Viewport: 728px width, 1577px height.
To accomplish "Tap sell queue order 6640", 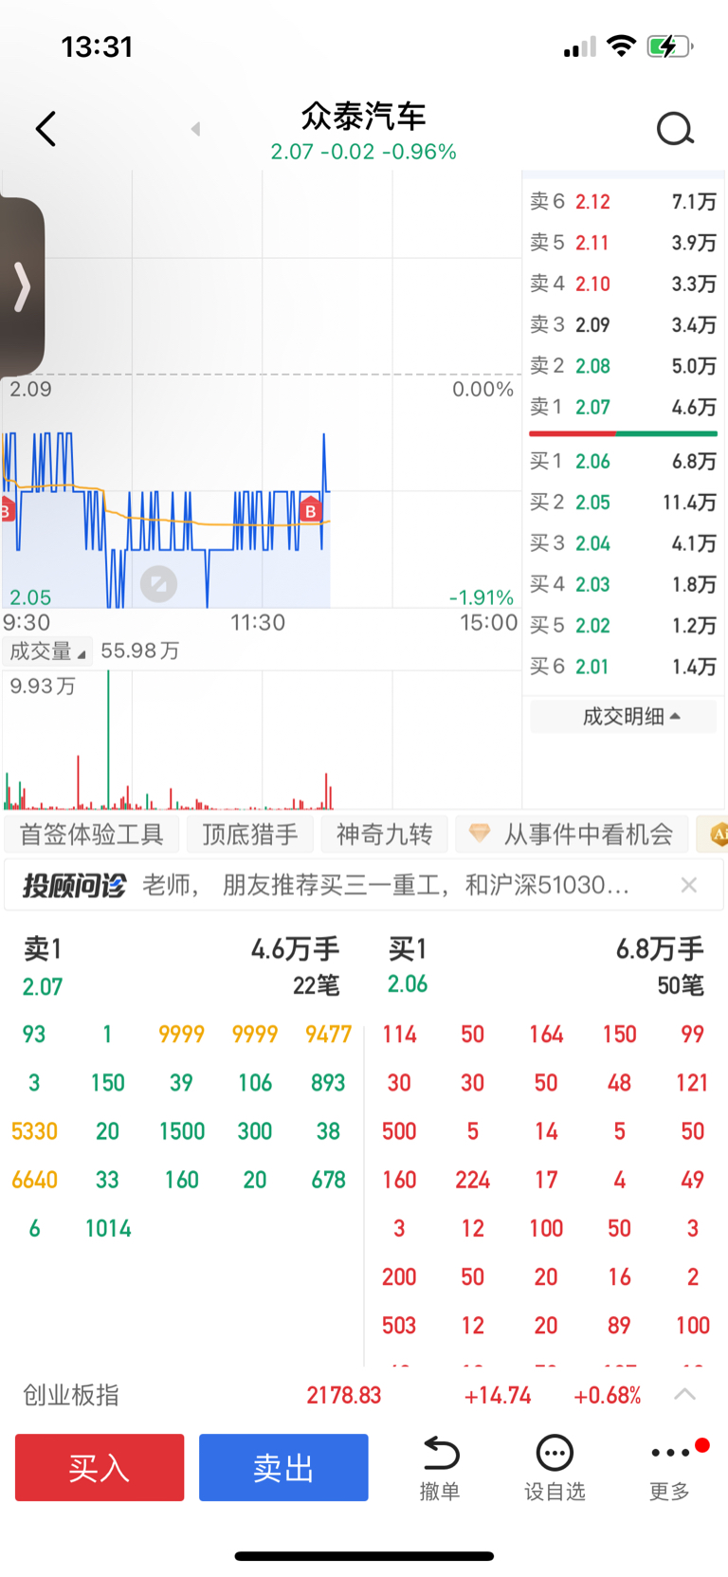I will [34, 1180].
